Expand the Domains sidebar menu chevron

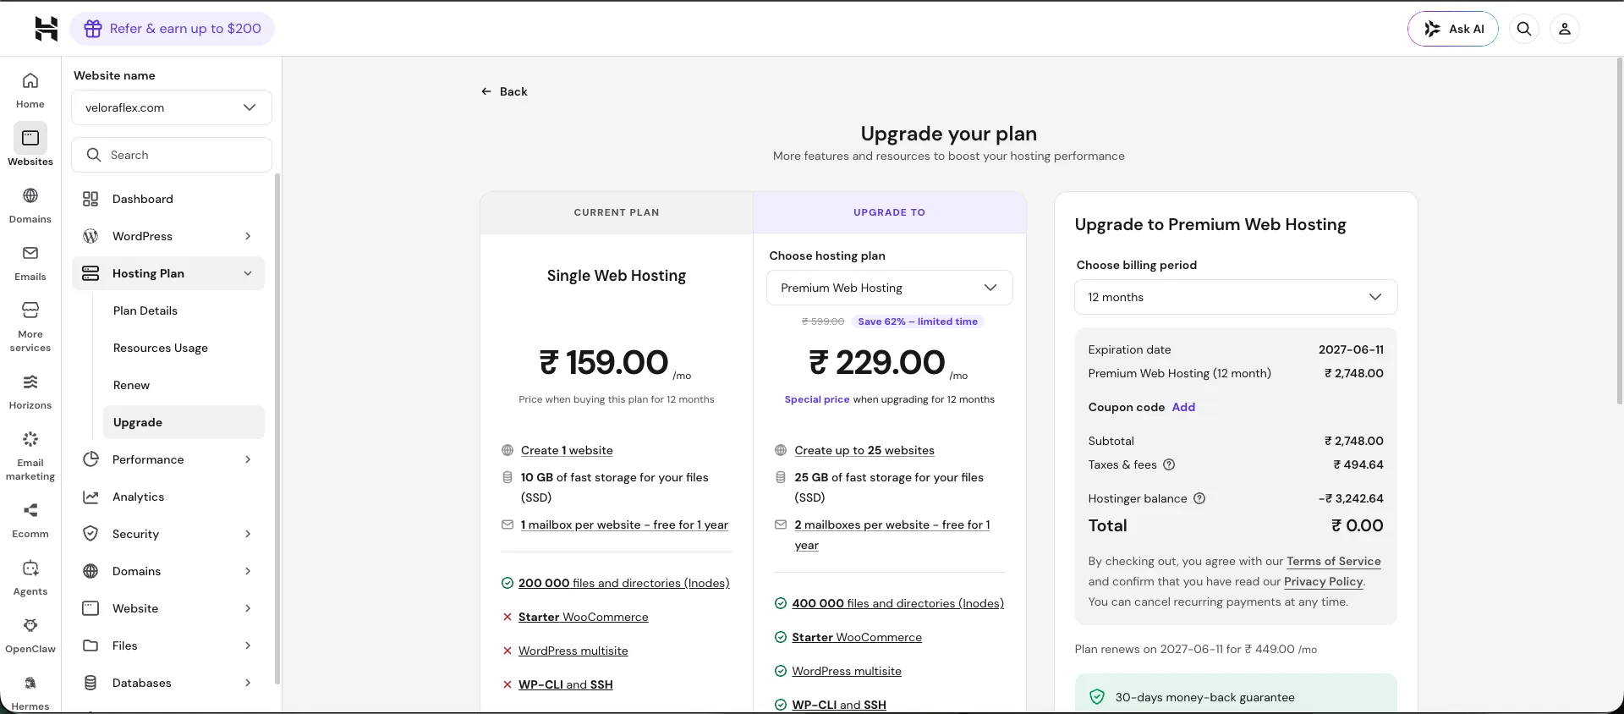pyautogui.click(x=248, y=571)
